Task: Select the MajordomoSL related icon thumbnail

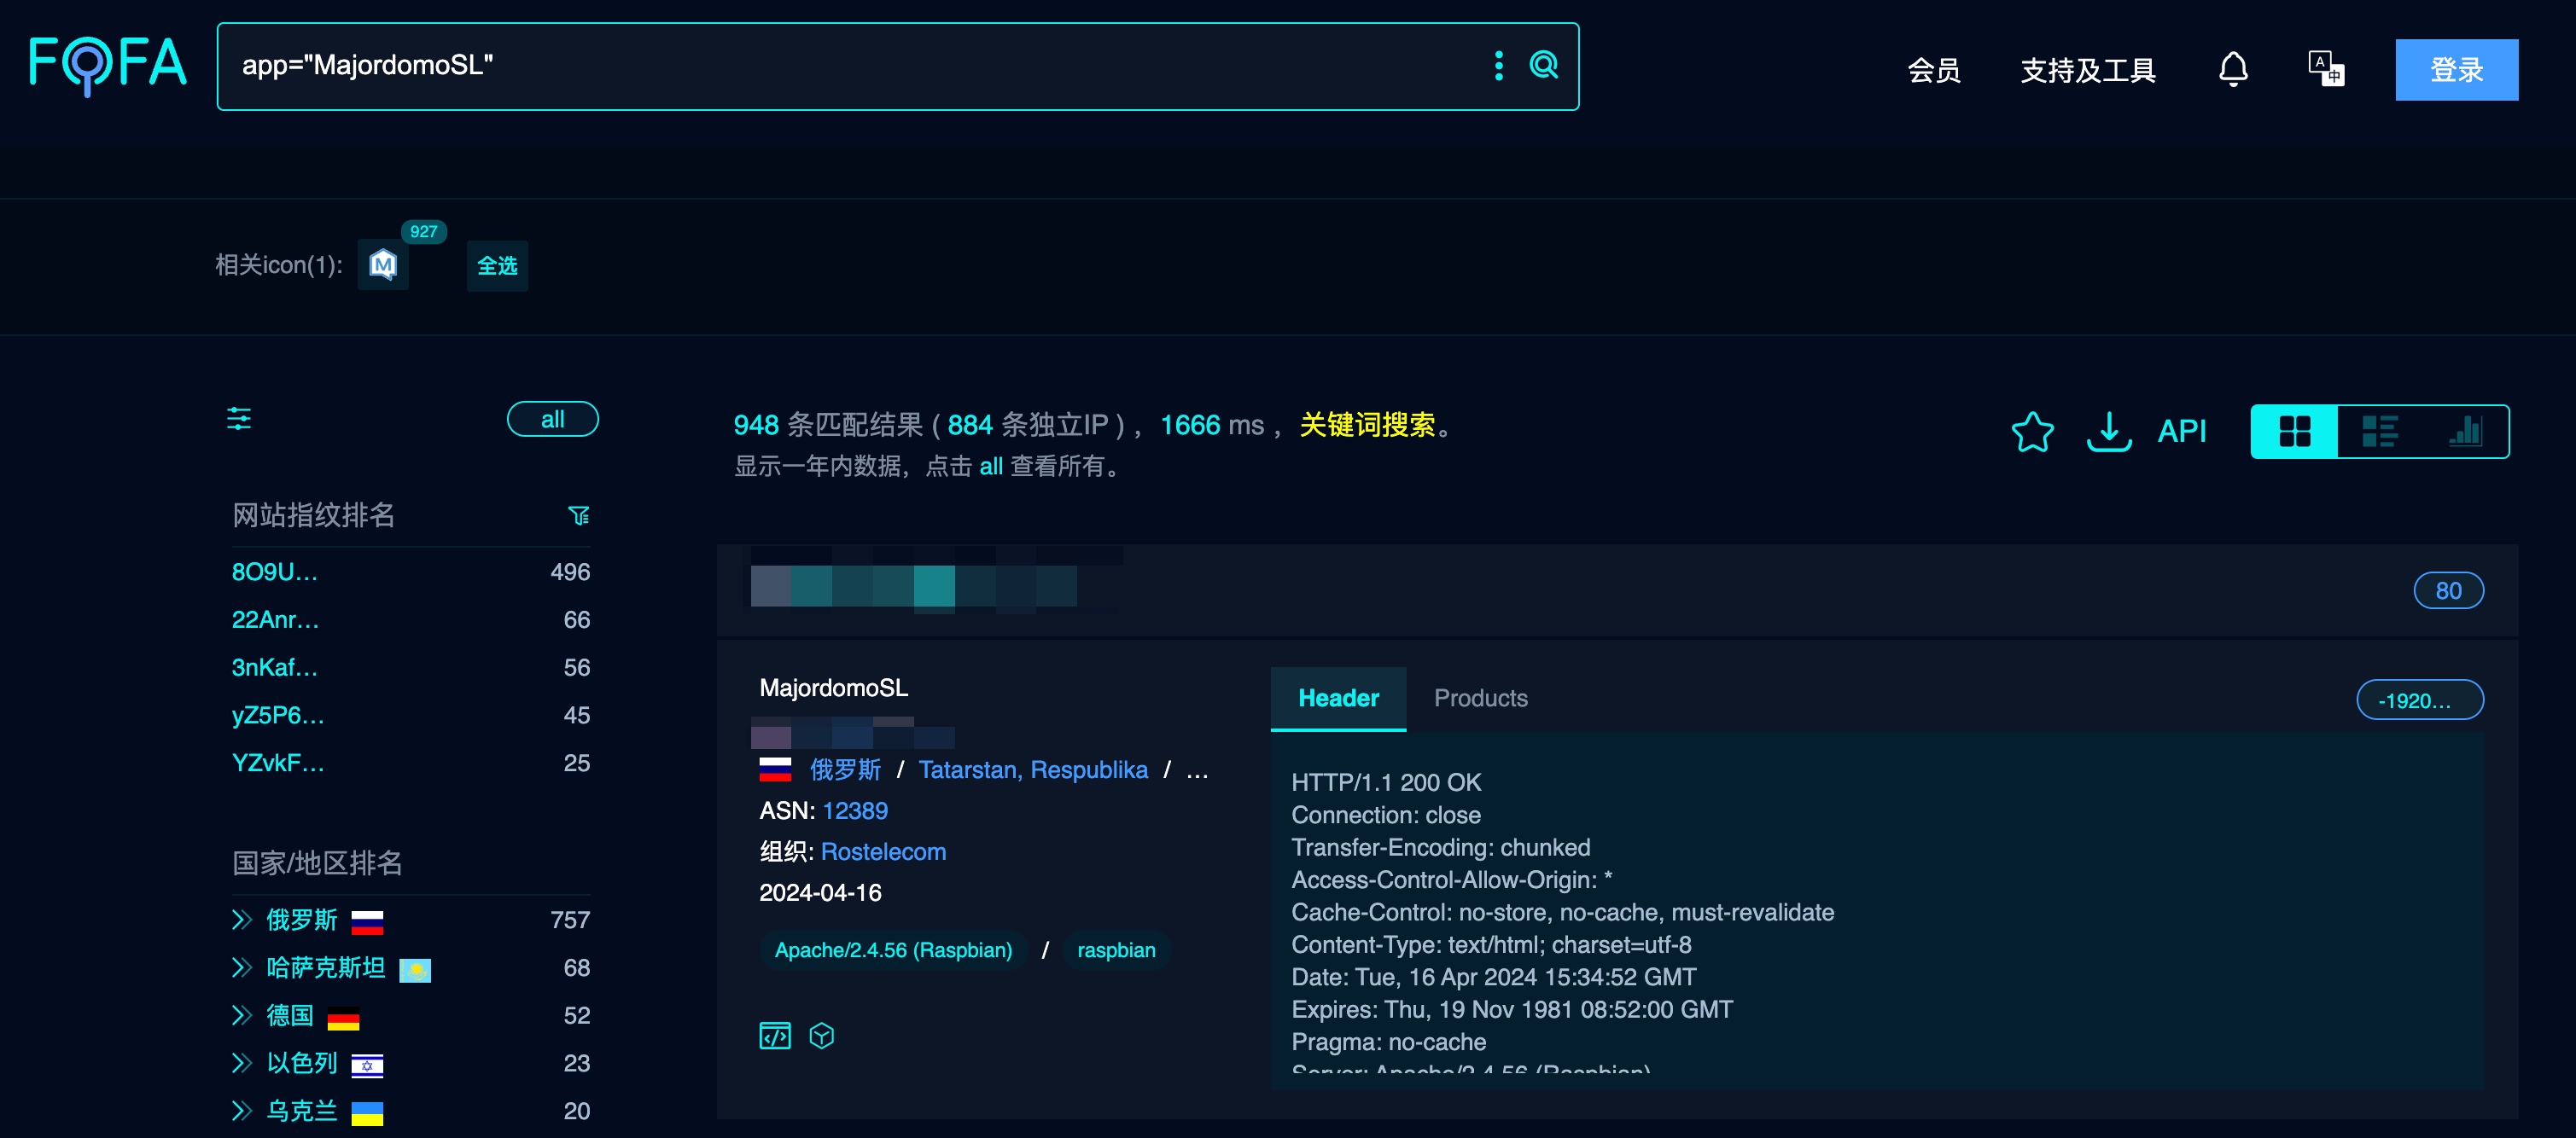Action: [383, 264]
